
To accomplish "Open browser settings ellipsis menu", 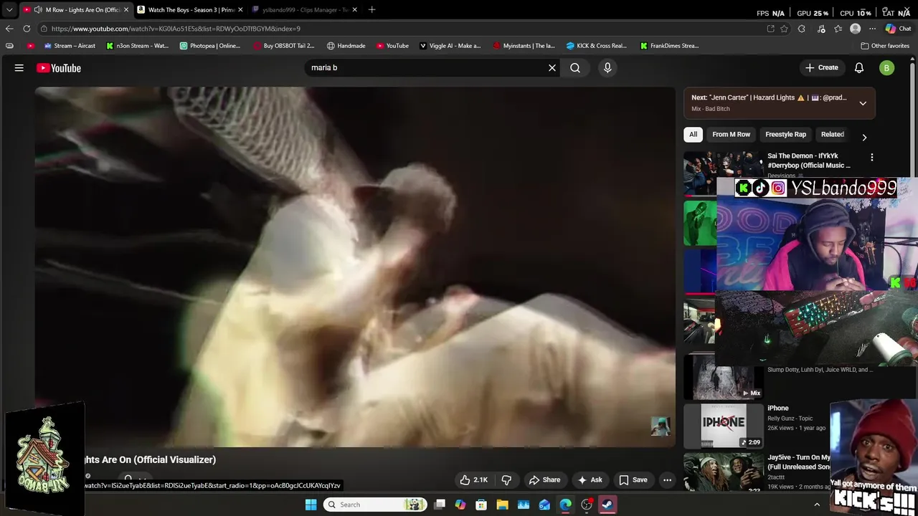I will (x=872, y=29).
